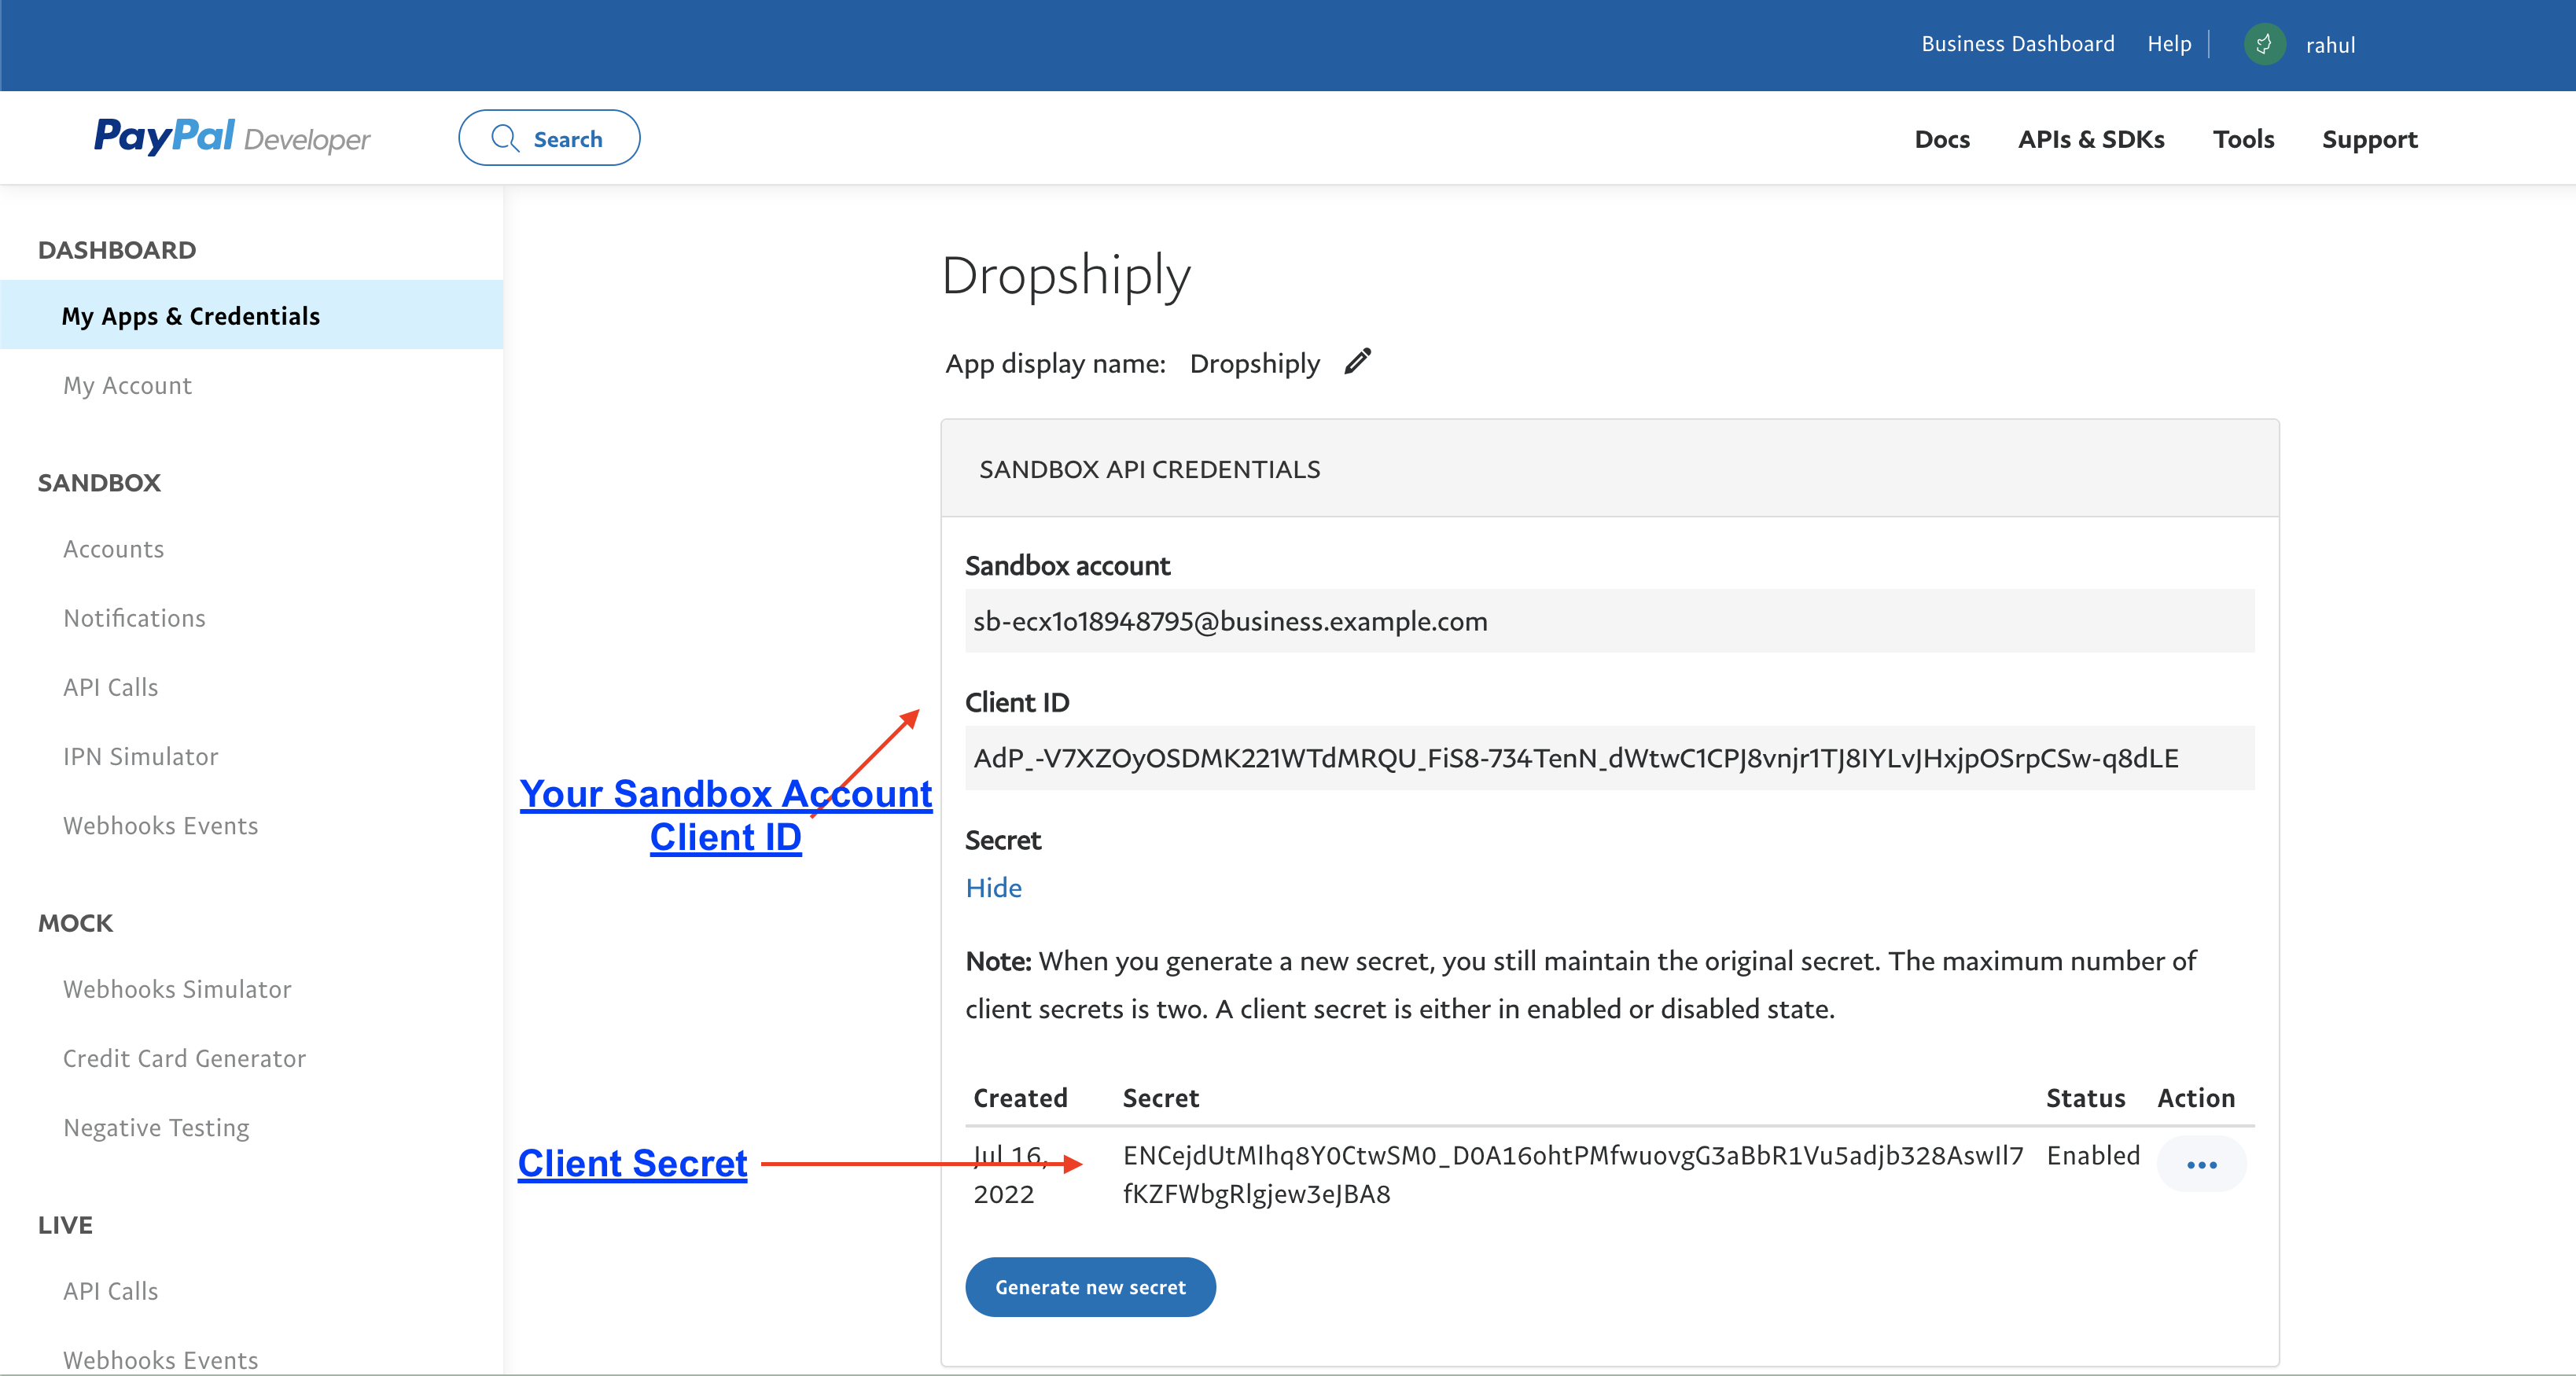Viewport: 2576px width, 1376px height.
Task: Click the Jul 16, 2022 created date
Action: point(1010,1174)
